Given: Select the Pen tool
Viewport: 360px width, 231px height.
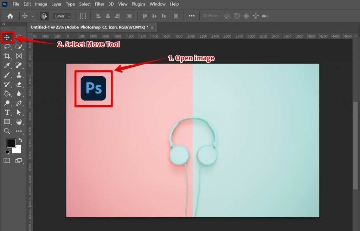Looking at the screenshot, I should pos(19,103).
